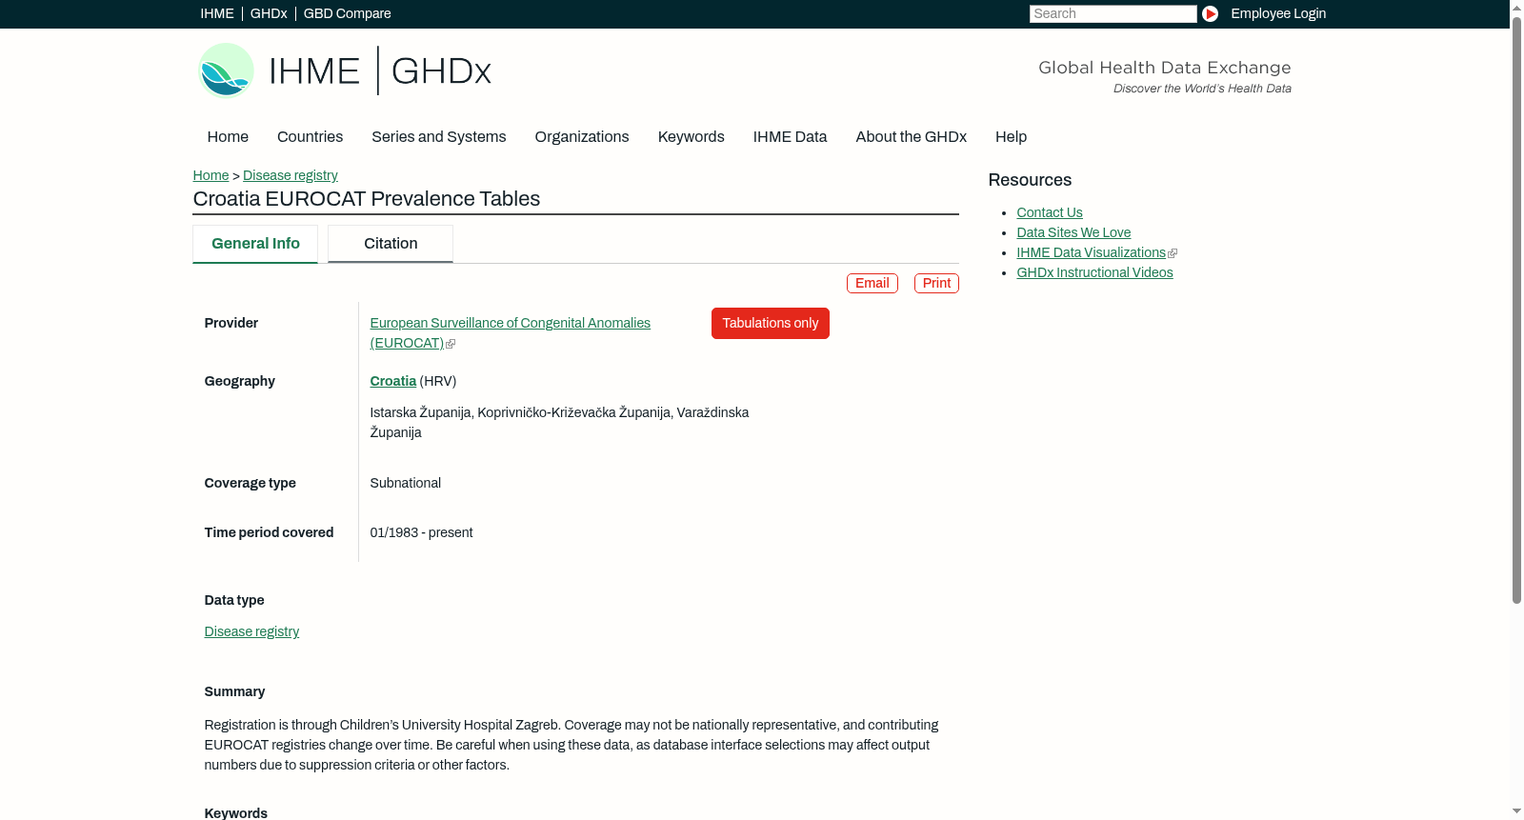Go to Home menu item

(x=228, y=137)
